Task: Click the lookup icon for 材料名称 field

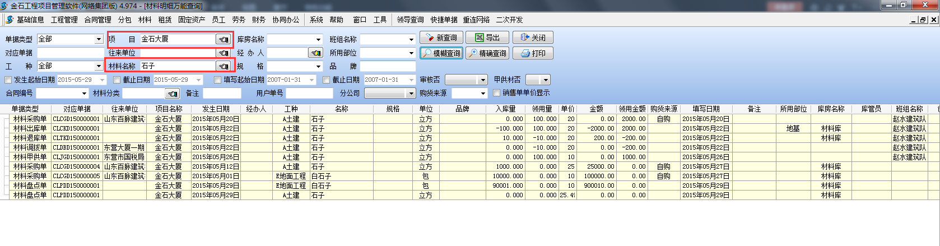Action: [223, 66]
